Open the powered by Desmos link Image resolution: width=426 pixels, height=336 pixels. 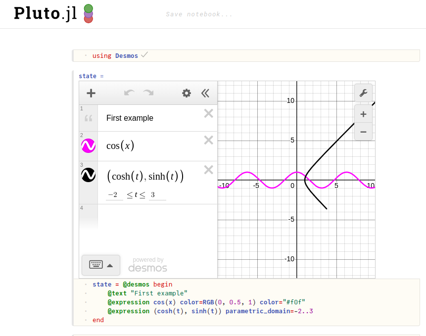coord(148,265)
